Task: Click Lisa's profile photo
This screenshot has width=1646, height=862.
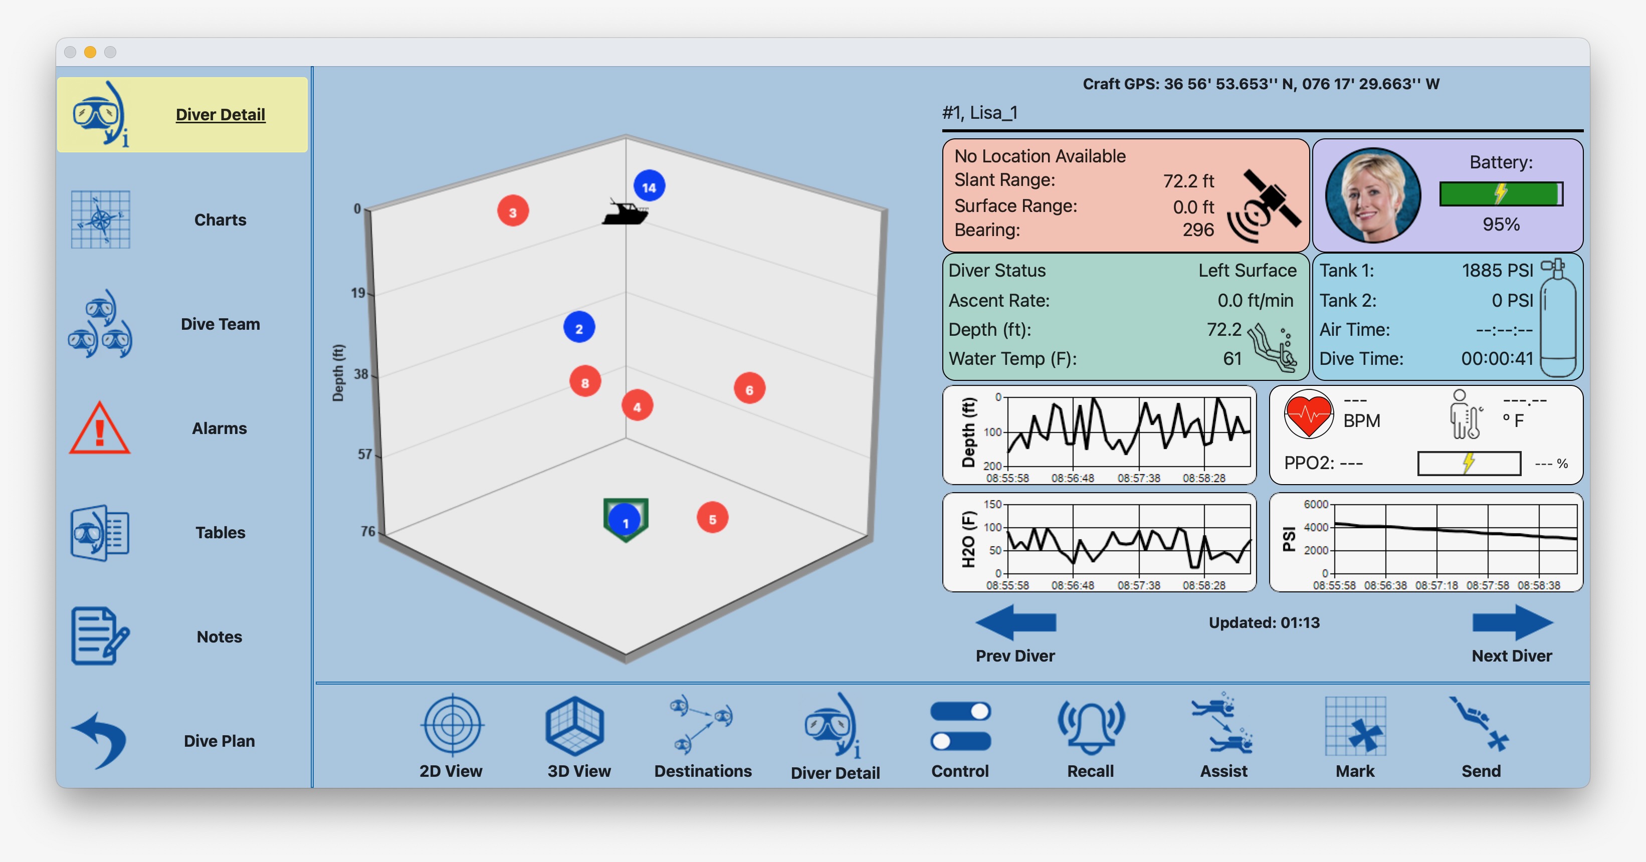Action: (1372, 195)
